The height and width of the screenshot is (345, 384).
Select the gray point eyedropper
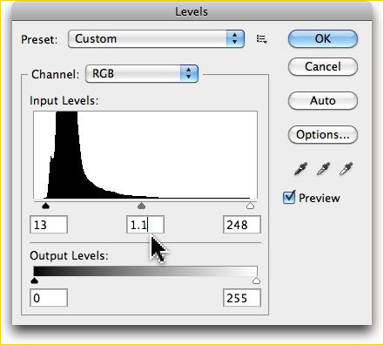pos(323,169)
